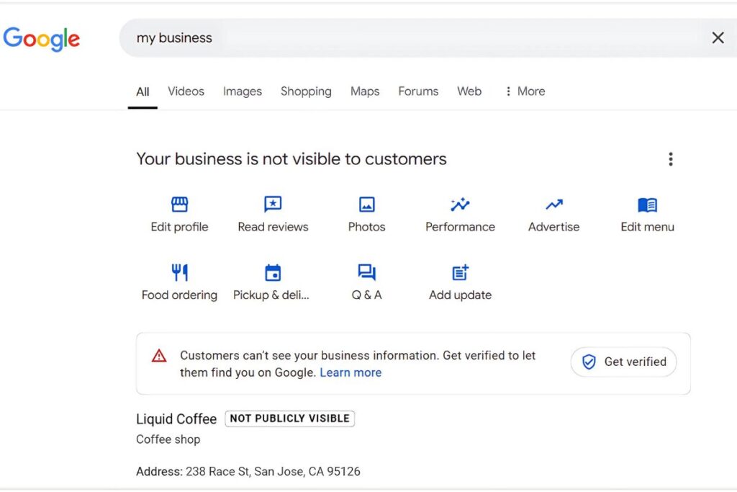Image resolution: width=737 pixels, height=492 pixels.
Task: Click the Advertise trending arrow icon
Action: pos(553,204)
